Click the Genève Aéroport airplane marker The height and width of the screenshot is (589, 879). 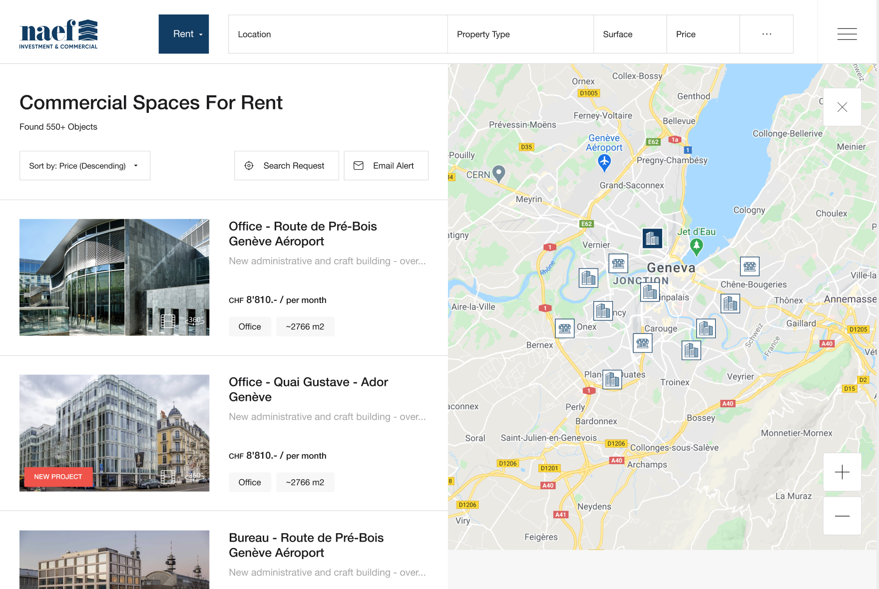(x=604, y=162)
